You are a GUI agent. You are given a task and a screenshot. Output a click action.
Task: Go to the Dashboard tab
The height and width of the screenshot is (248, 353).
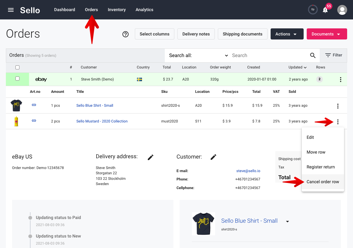pos(64,10)
